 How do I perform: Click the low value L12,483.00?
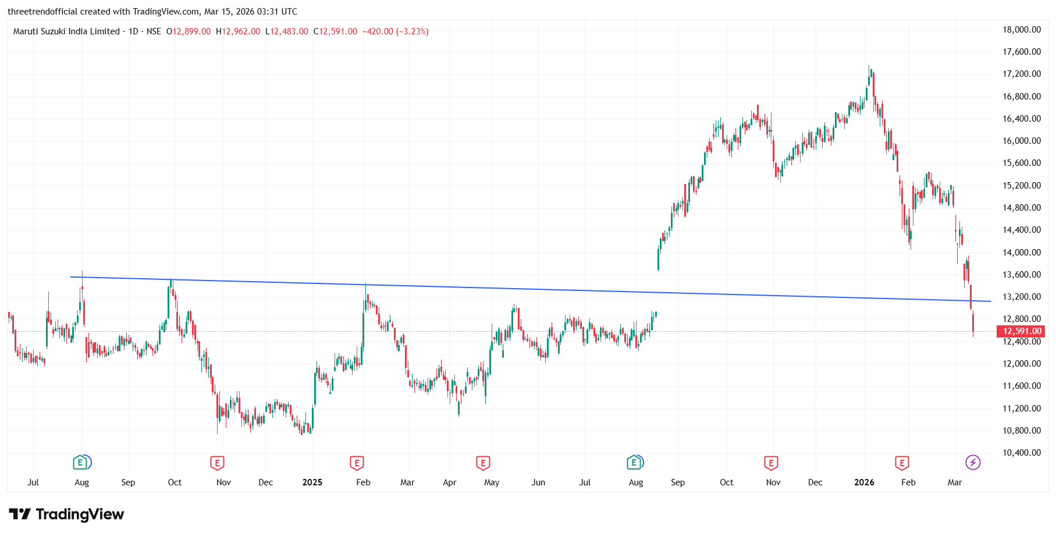pyautogui.click(x=287, y=31)
